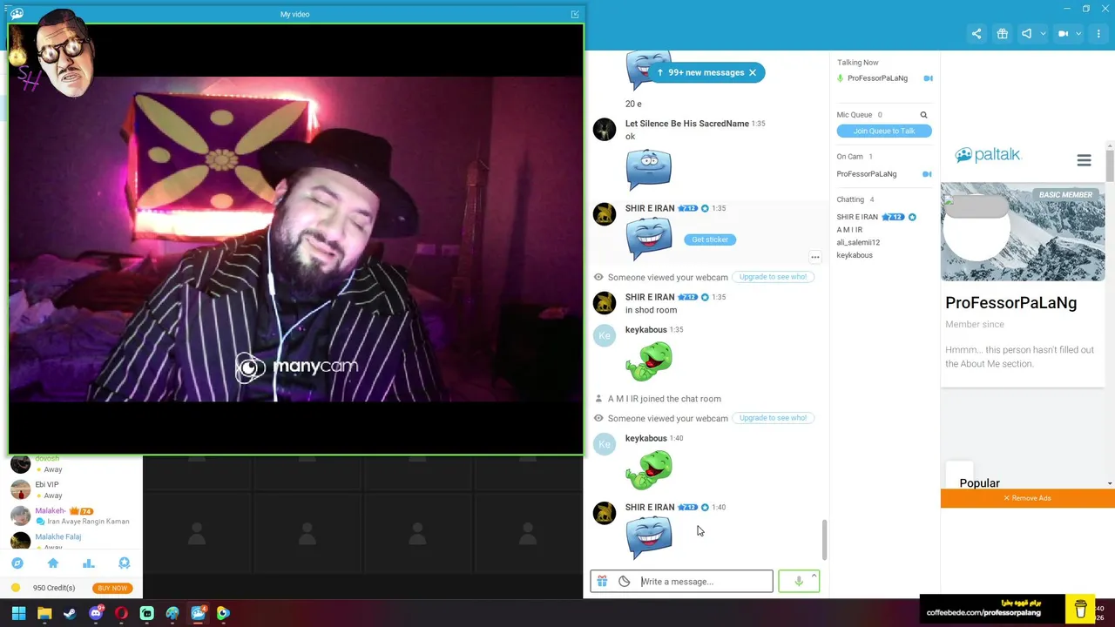Open the explore compass icon
Screen dimensions: 1115x627
click(17, 563)
